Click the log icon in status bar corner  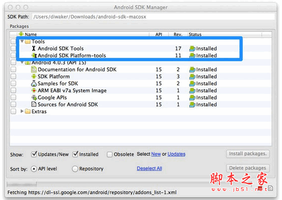click(270, 188)
